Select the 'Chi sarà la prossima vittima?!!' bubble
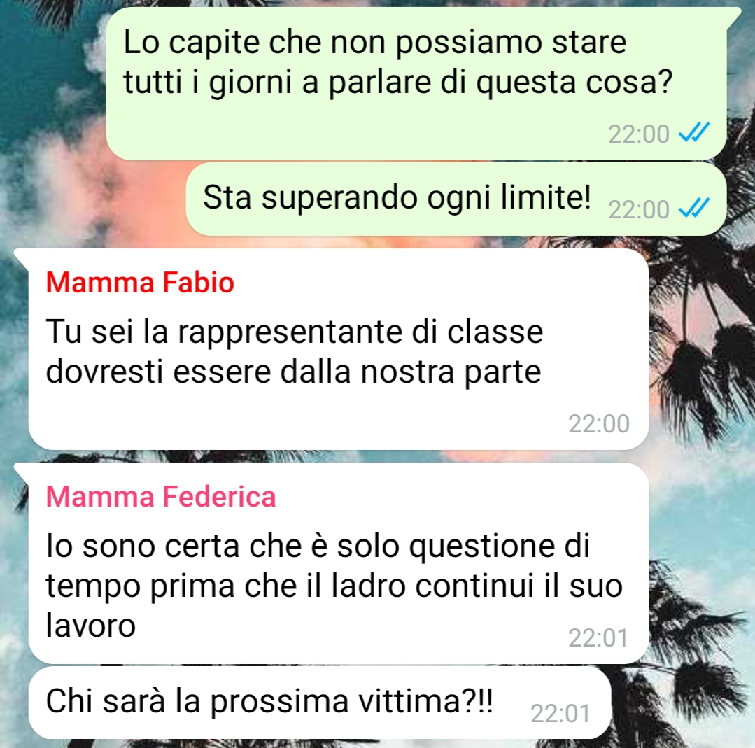Image resolution: width=755 pixels, height=748 pixels. (320, 703)
